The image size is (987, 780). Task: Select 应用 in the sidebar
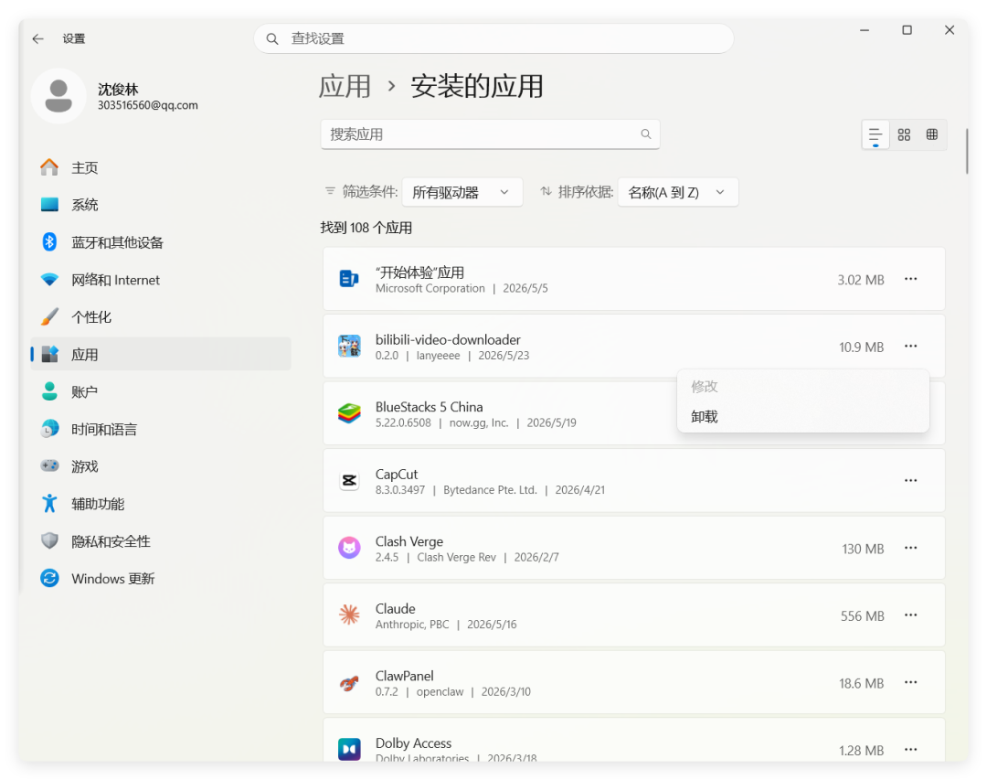pos(161,354)
